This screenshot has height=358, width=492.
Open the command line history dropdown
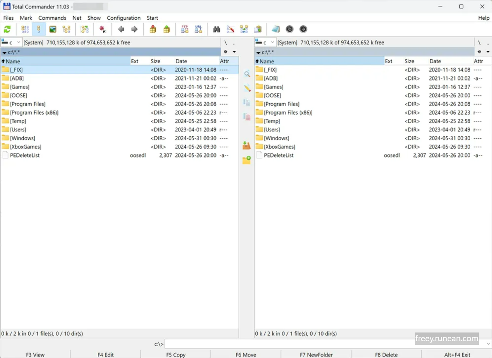[488, 344]
